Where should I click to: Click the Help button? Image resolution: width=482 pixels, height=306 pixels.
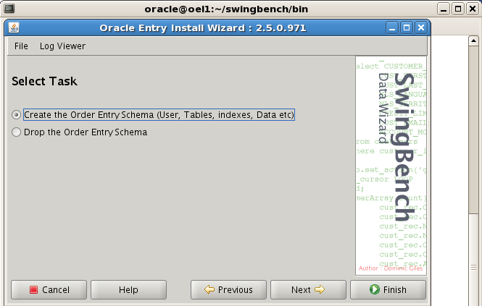[128, 290]
